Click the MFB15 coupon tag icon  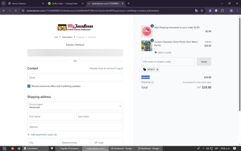145,69
